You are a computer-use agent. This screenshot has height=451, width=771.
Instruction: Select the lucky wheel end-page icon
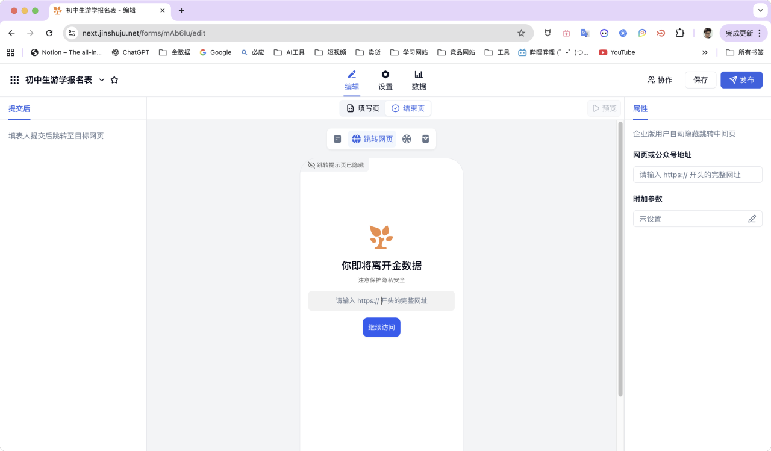pos(407,139)
